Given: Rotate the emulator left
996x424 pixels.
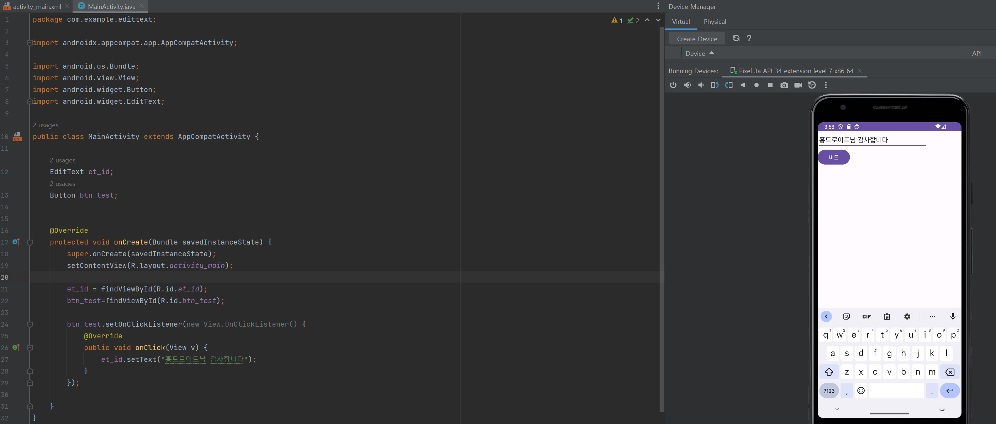Looking at the screenshot, I should coord(715,85).
